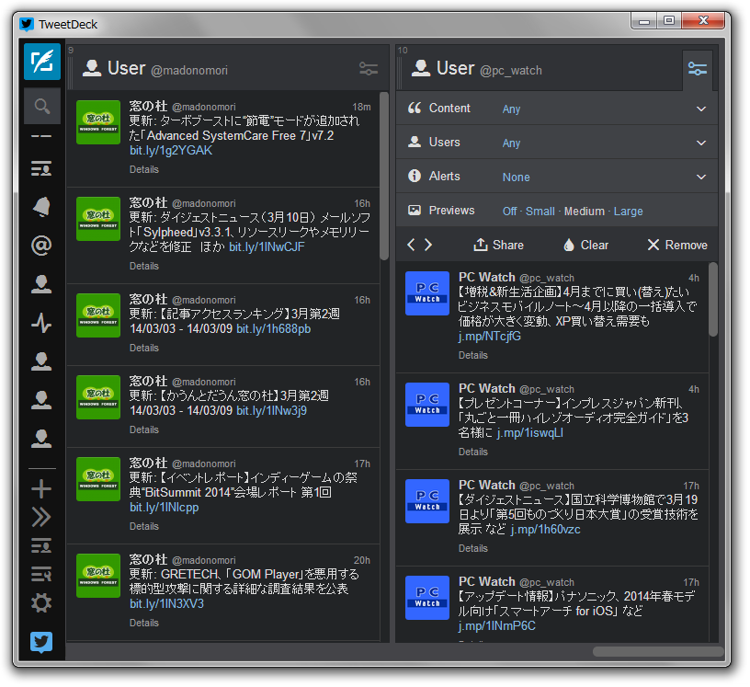Add a new column with the plus icon
Image resolution: width=750 pixels, height=687 pixels.
coord(40,489)
